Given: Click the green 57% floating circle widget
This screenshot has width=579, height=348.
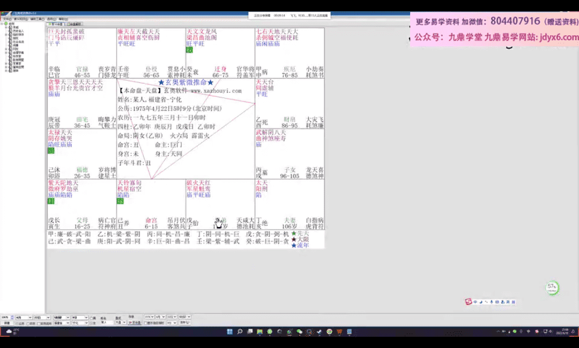Looking at the screenshot, I should pyautogui.click(x=552, y=288).
